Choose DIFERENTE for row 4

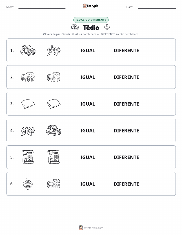coord(126,130)
